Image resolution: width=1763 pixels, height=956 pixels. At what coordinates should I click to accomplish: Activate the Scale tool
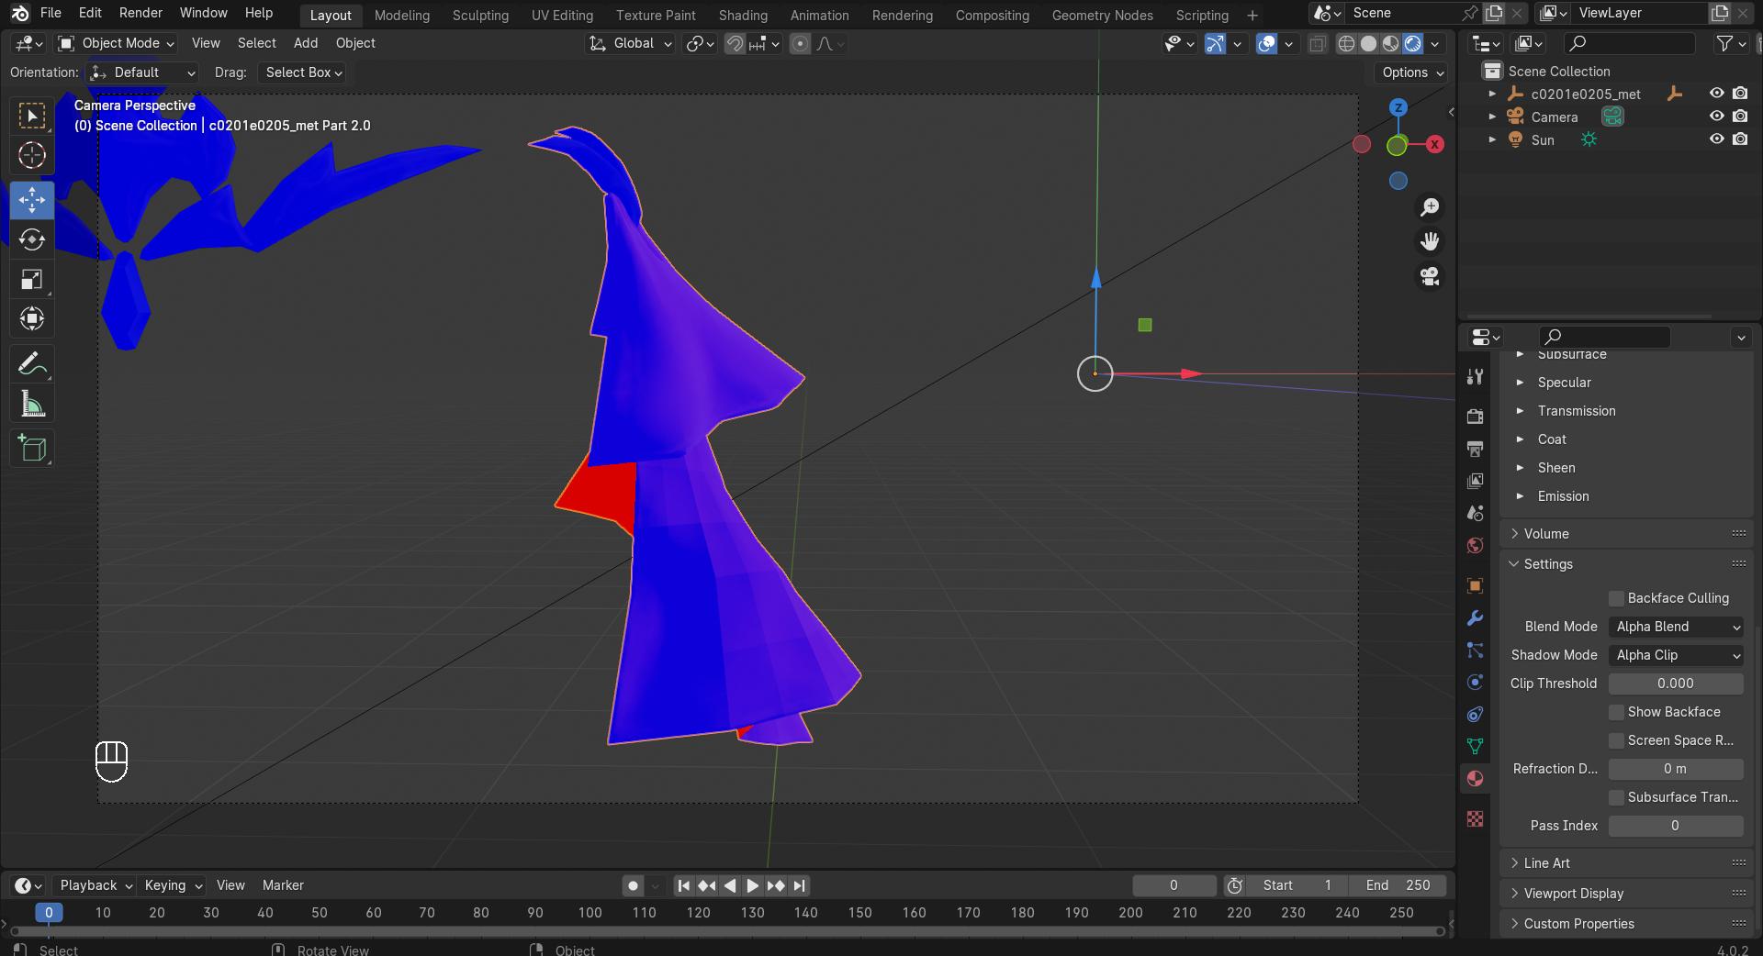[x=32, y=280]
